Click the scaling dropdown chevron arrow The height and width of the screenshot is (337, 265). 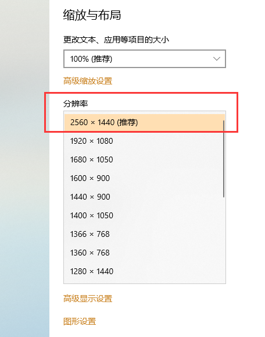217,59
